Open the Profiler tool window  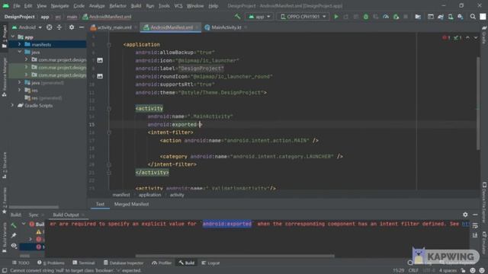[162, 263]
